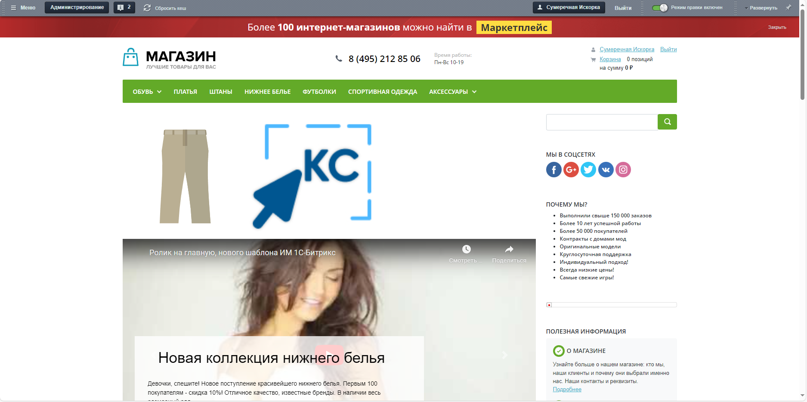Open the Платья category

[x=186, y=92]
